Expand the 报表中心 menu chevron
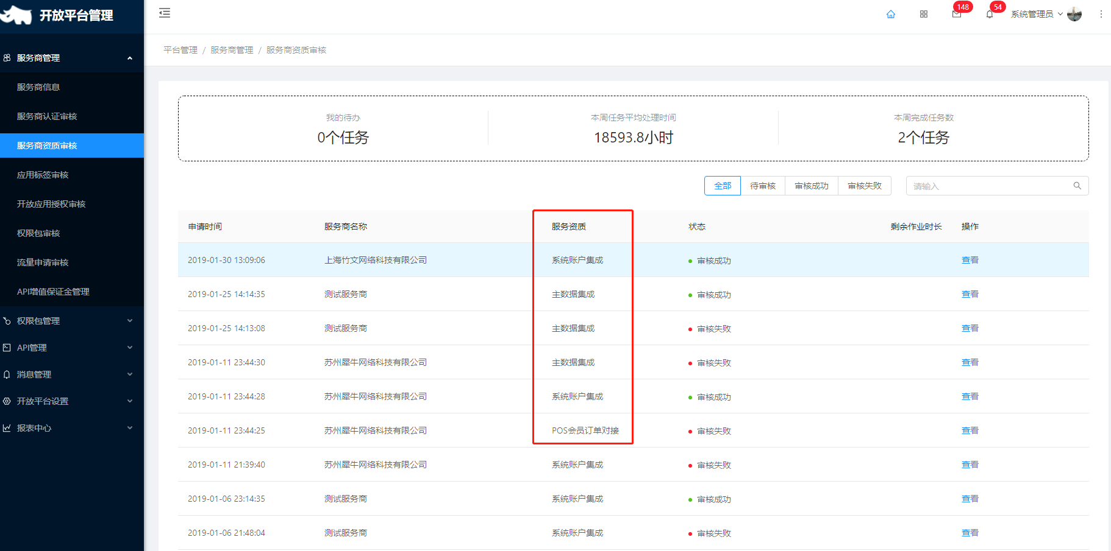 tap(130, 428)
